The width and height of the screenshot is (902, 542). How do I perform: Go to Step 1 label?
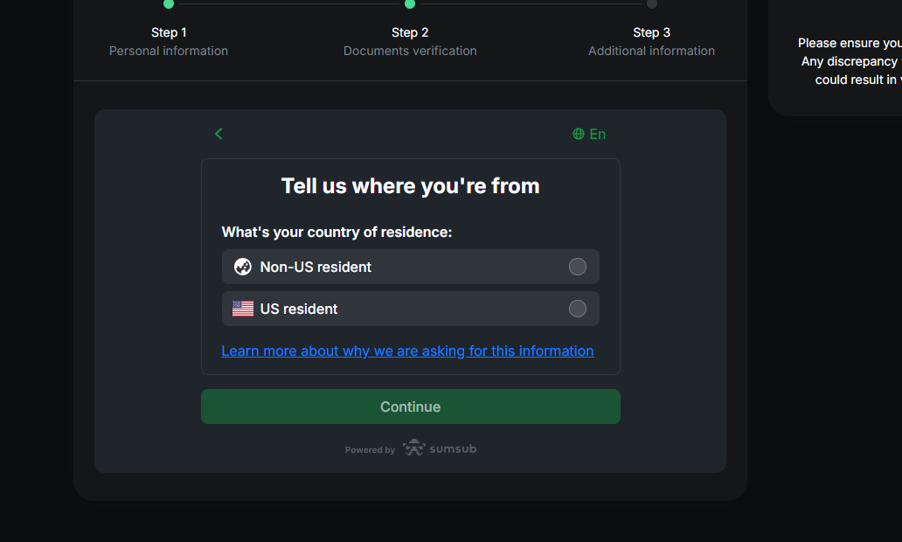pyautogui.click(x=169, y=32)
